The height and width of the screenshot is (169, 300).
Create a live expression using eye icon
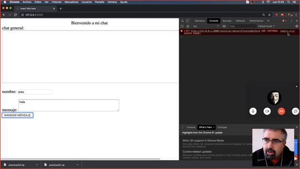pos(224,26)
